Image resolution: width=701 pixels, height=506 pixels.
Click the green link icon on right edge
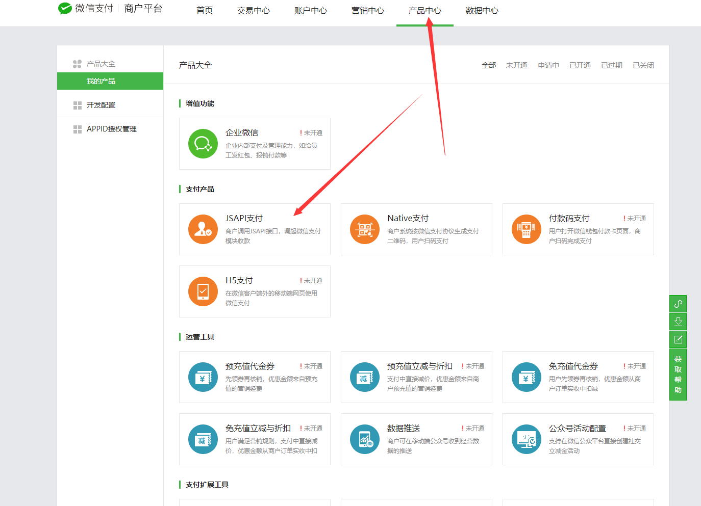click(678, 304)
